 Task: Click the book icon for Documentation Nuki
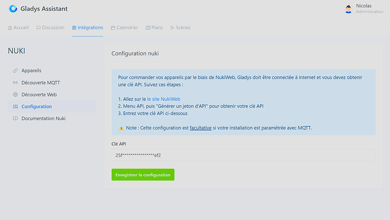point(15,118)
